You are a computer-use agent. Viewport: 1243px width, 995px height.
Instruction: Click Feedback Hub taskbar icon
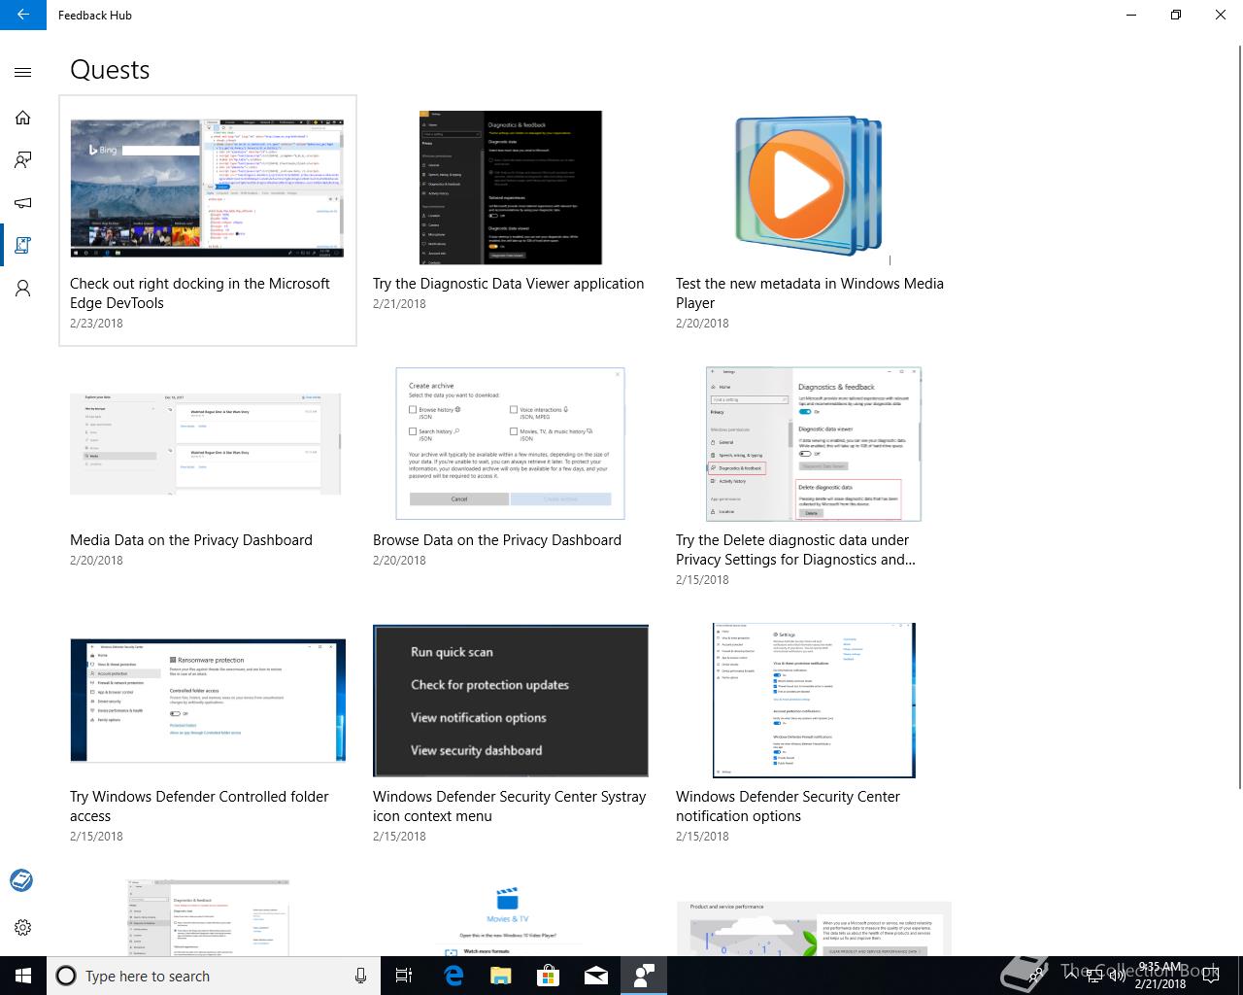coord(644,976)
